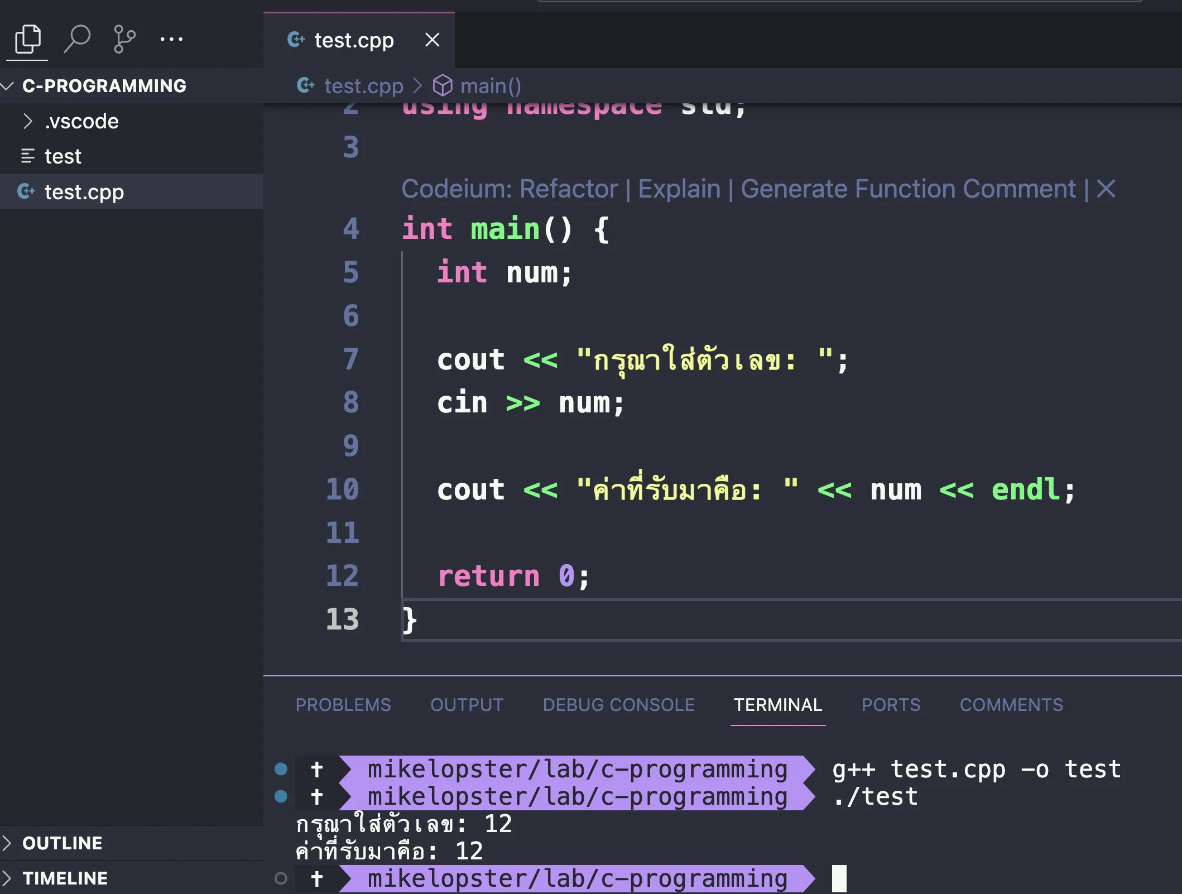
Task: Click the g++ command decoration dot in terminal
Action: click(x=281, y=769)
